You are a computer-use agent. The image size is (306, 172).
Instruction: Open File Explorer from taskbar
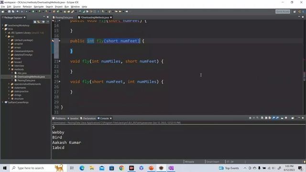click(92, 168)
